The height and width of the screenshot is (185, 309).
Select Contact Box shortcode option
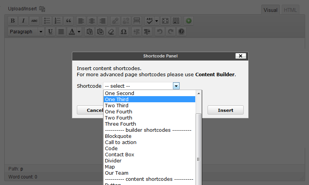(119, 155)
